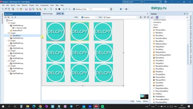The height and width of the screenshot is (109, 193).
Task: Open File Explorer from the taskbar
Action: (28, 106)
